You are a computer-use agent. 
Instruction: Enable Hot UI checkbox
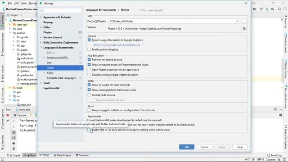tap(89, 130)
